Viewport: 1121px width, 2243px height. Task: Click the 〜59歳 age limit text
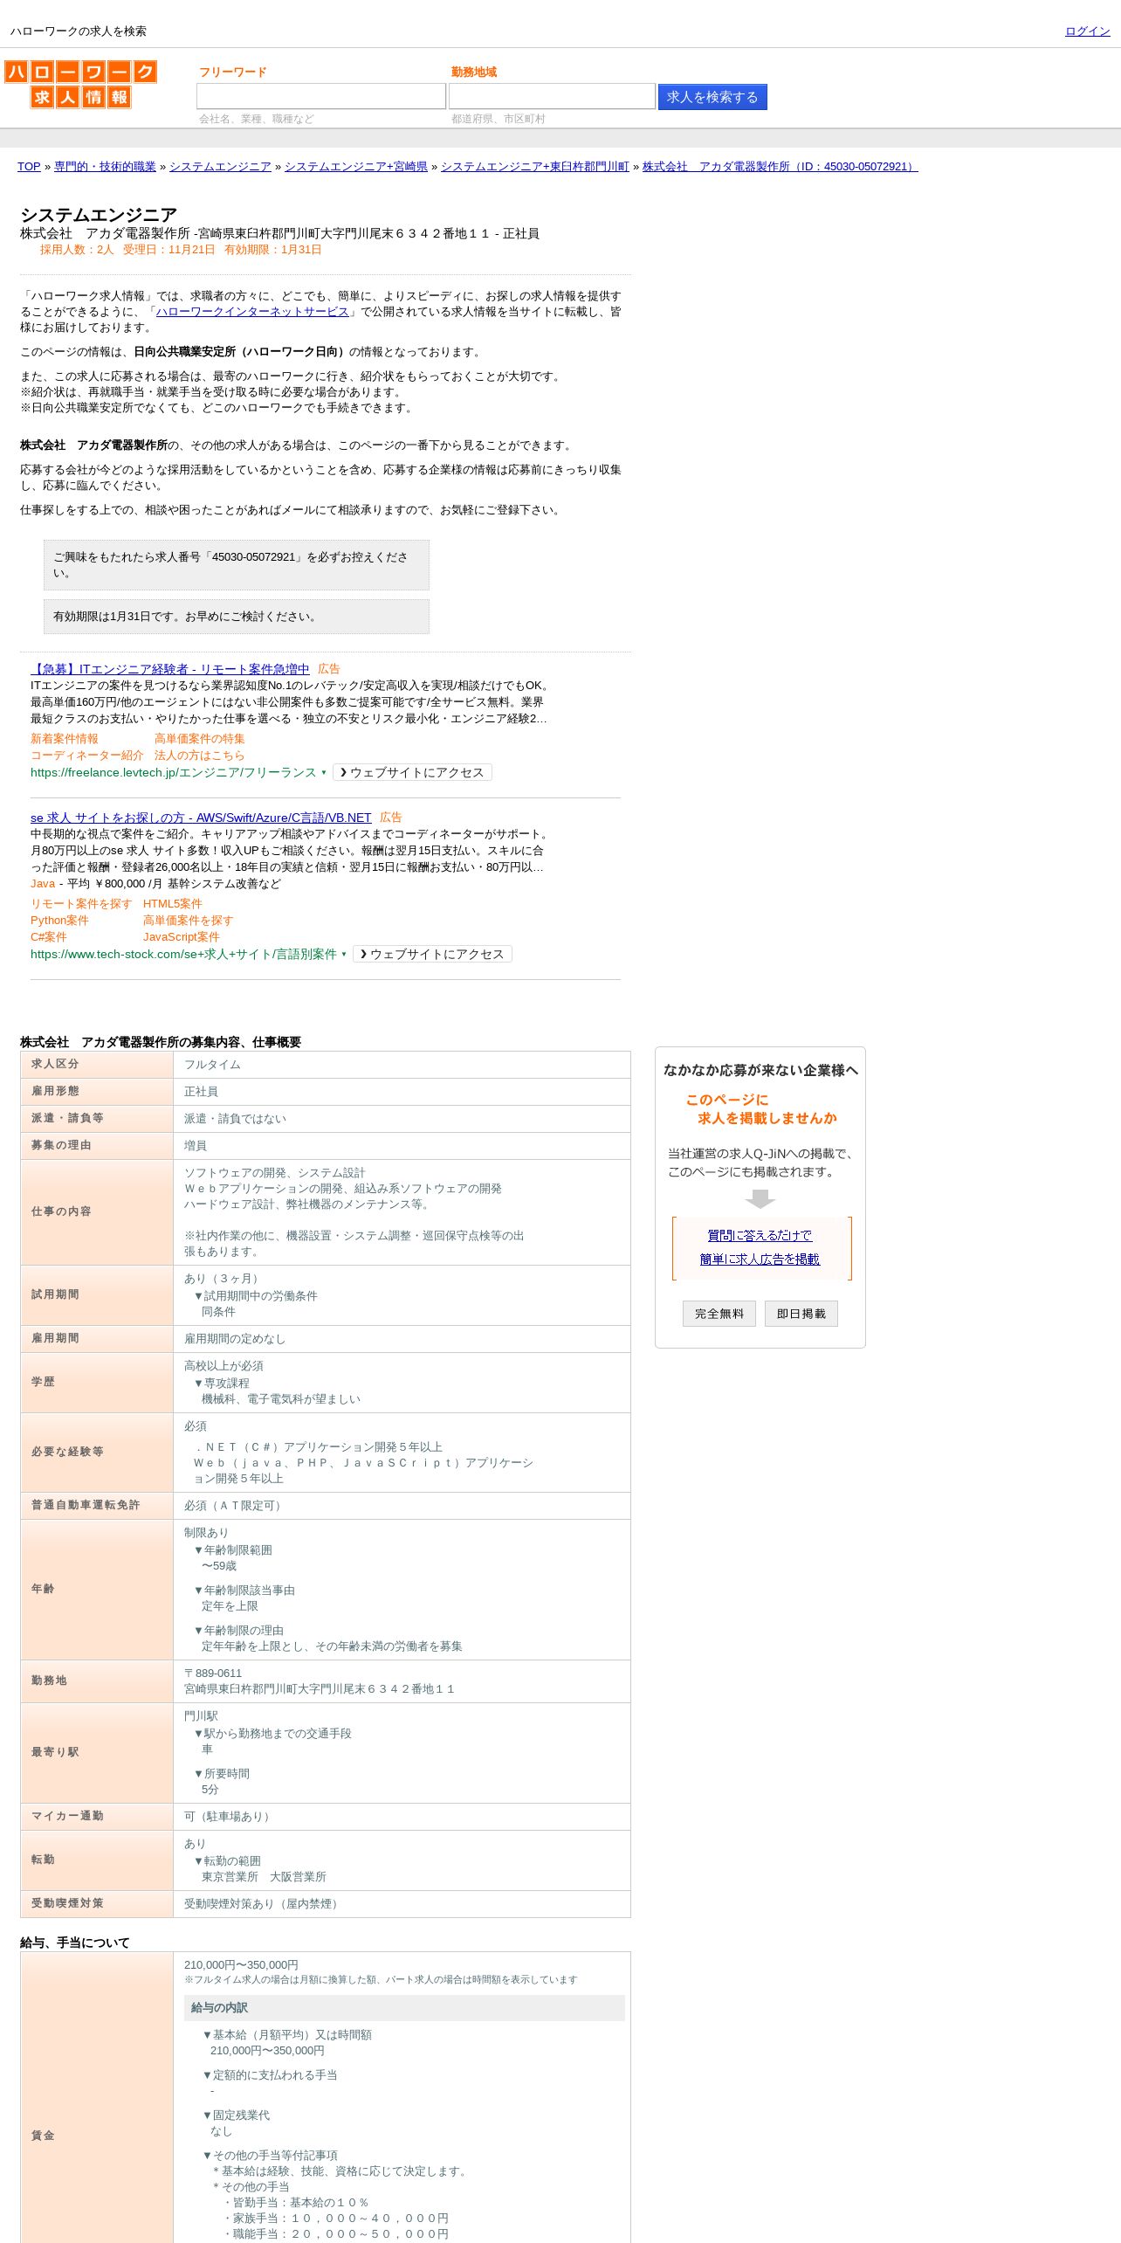219,1566
